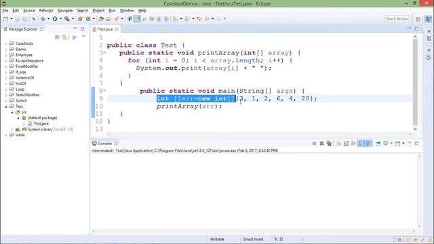
Task: Click the Quick Access search field
Action: (397, 19)
